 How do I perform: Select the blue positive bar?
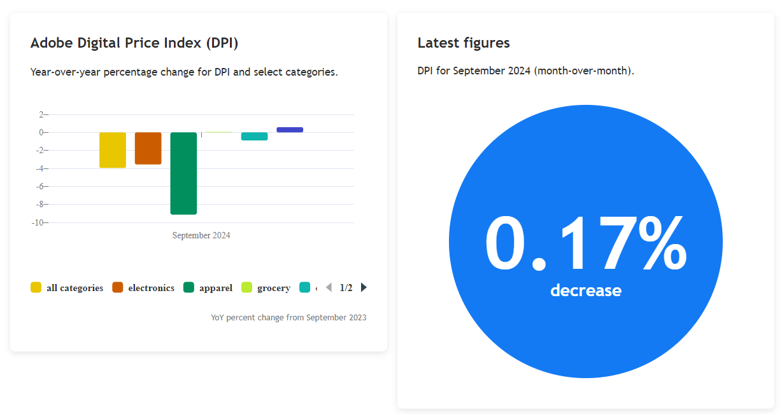[x=290, y=130]
